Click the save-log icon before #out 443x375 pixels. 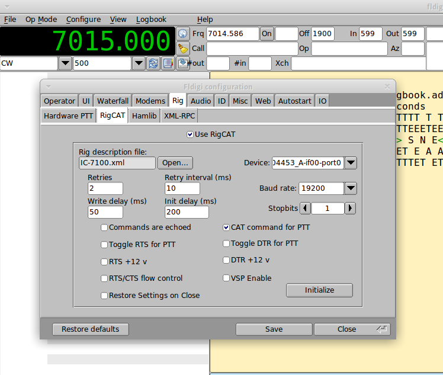pyautogui.click(x=182, y=63)
